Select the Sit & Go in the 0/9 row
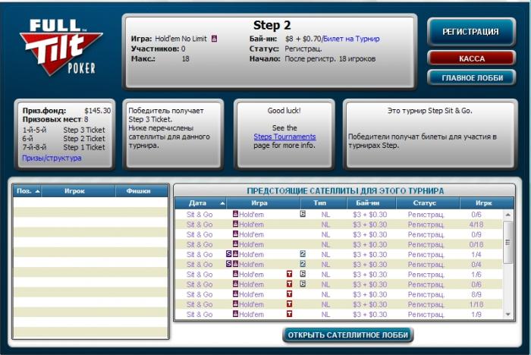This screenshot has height=355, width=531. (x=200, y=234)
